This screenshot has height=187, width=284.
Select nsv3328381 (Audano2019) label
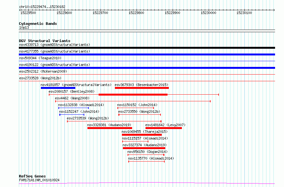(109, 125)
